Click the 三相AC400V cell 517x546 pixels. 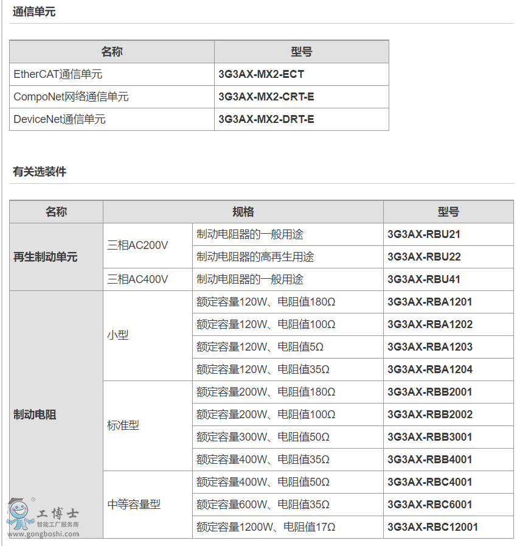148,279
